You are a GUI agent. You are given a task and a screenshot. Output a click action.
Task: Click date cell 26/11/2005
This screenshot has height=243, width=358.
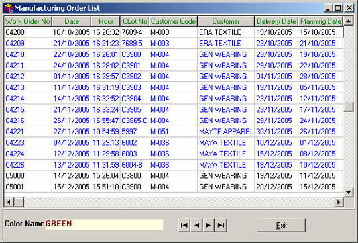[x=72, y=121]
